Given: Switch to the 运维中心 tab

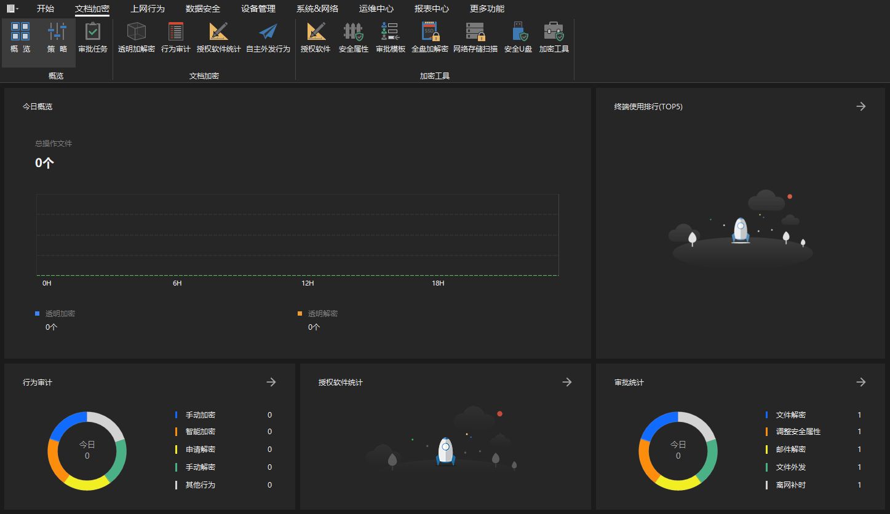Looking at the screenshot, I should (376, 9).
